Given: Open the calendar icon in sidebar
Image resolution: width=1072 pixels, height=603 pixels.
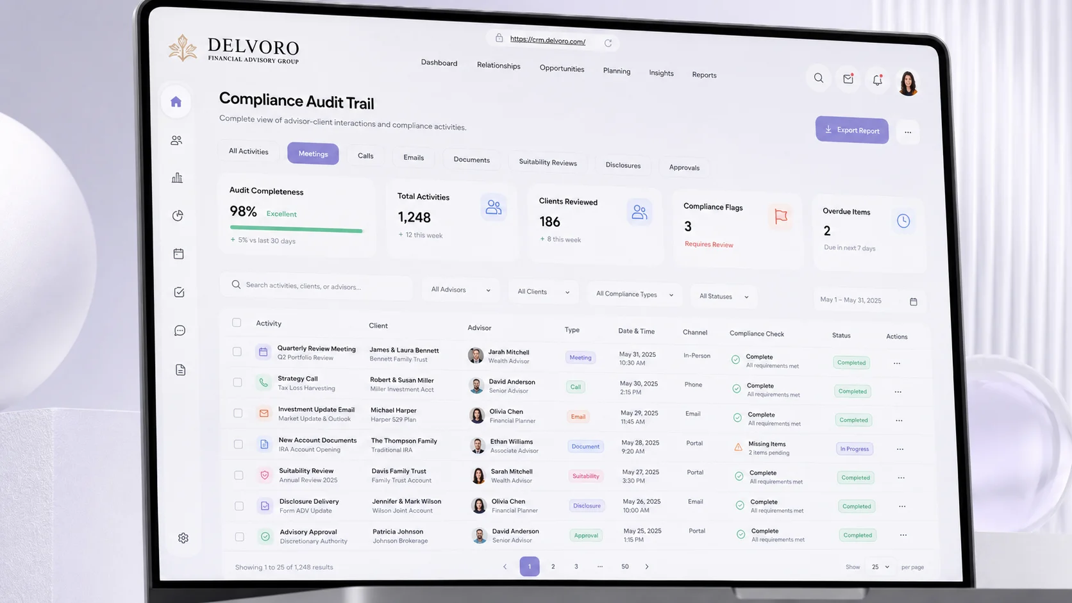Looking at the screenshot, I should (x=178, y=254).
